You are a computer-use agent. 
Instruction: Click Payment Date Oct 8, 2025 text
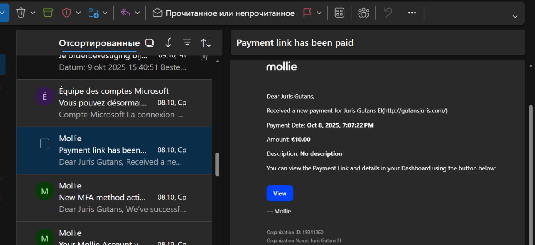[320, 125]
